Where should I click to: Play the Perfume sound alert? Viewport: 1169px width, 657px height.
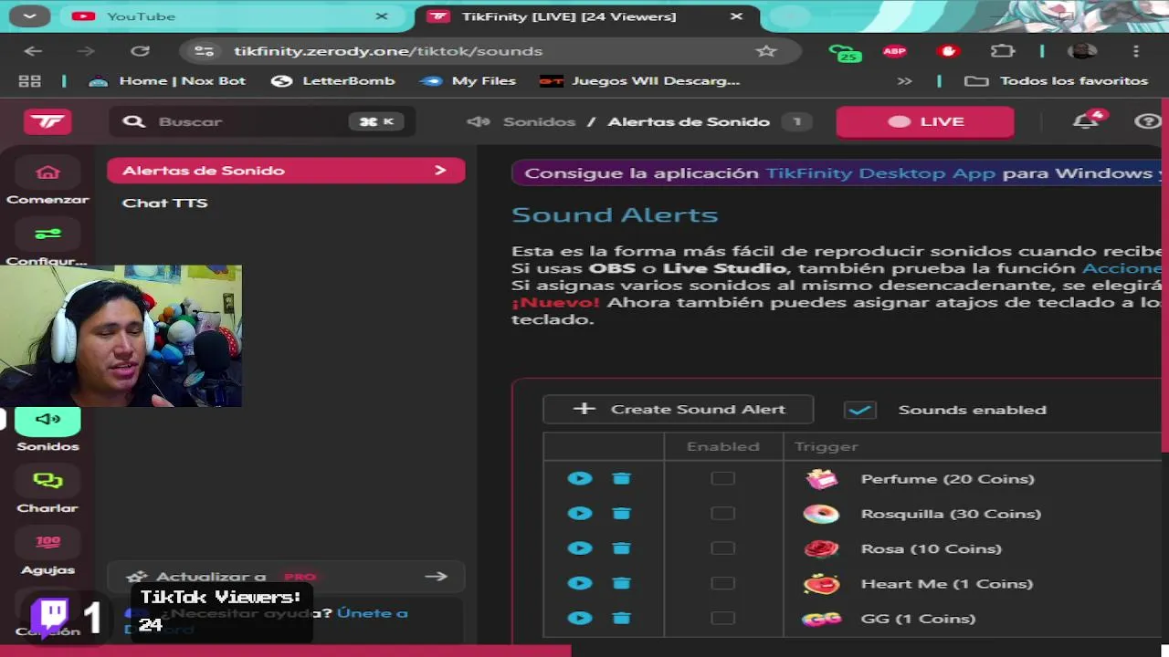click(x=579, y=478)
